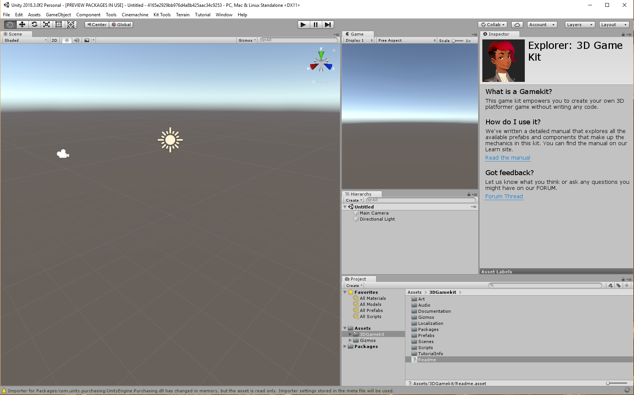Toggle the Hierarchy panel lock
The image size is (634, 395).
pyautogui.click(x=469, y=194)
